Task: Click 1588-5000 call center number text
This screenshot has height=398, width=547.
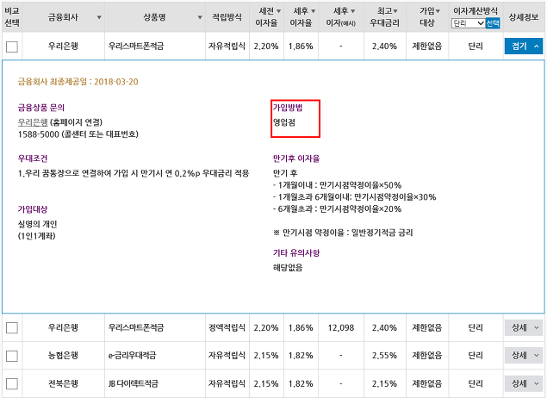Action: coord(78,134)
